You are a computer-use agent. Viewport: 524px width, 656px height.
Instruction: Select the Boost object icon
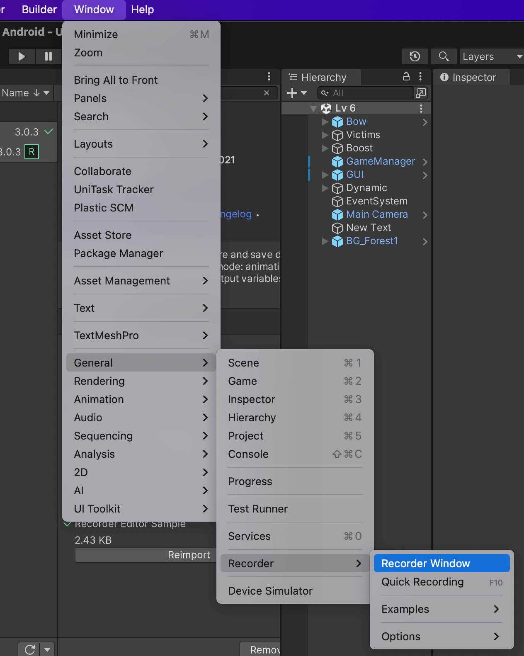tap(337, 148)
